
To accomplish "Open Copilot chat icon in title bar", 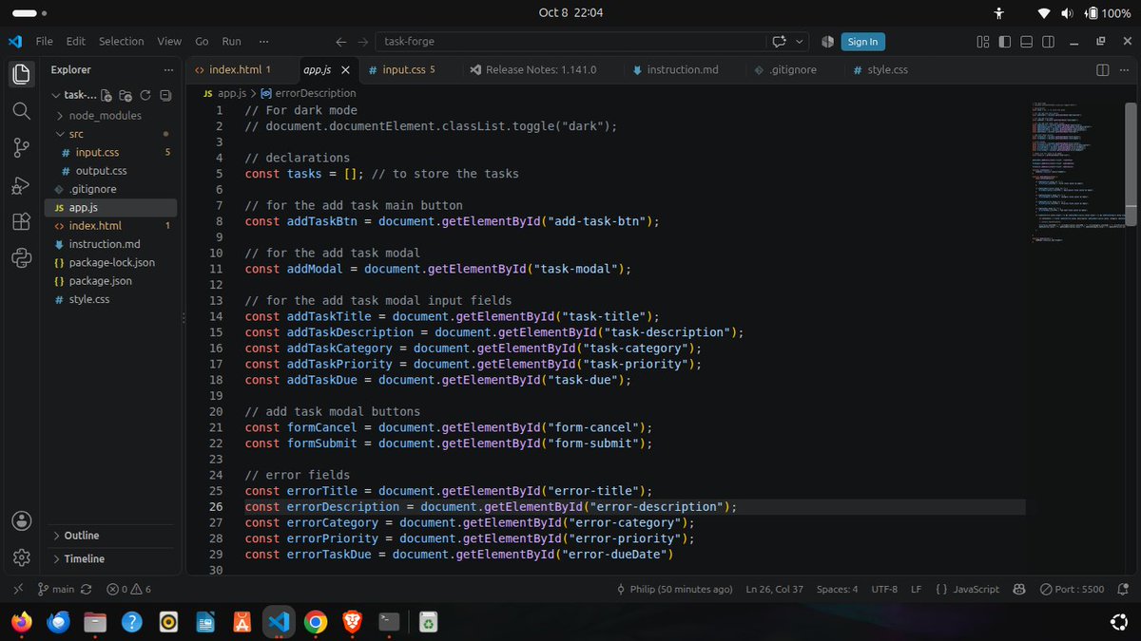I will tap(780, 42).
